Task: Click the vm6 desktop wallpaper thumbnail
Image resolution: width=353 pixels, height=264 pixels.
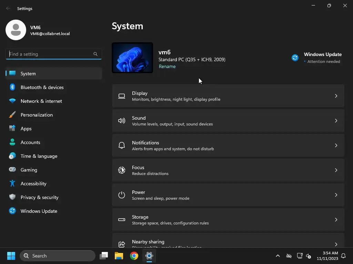Action: pos(132,58)
